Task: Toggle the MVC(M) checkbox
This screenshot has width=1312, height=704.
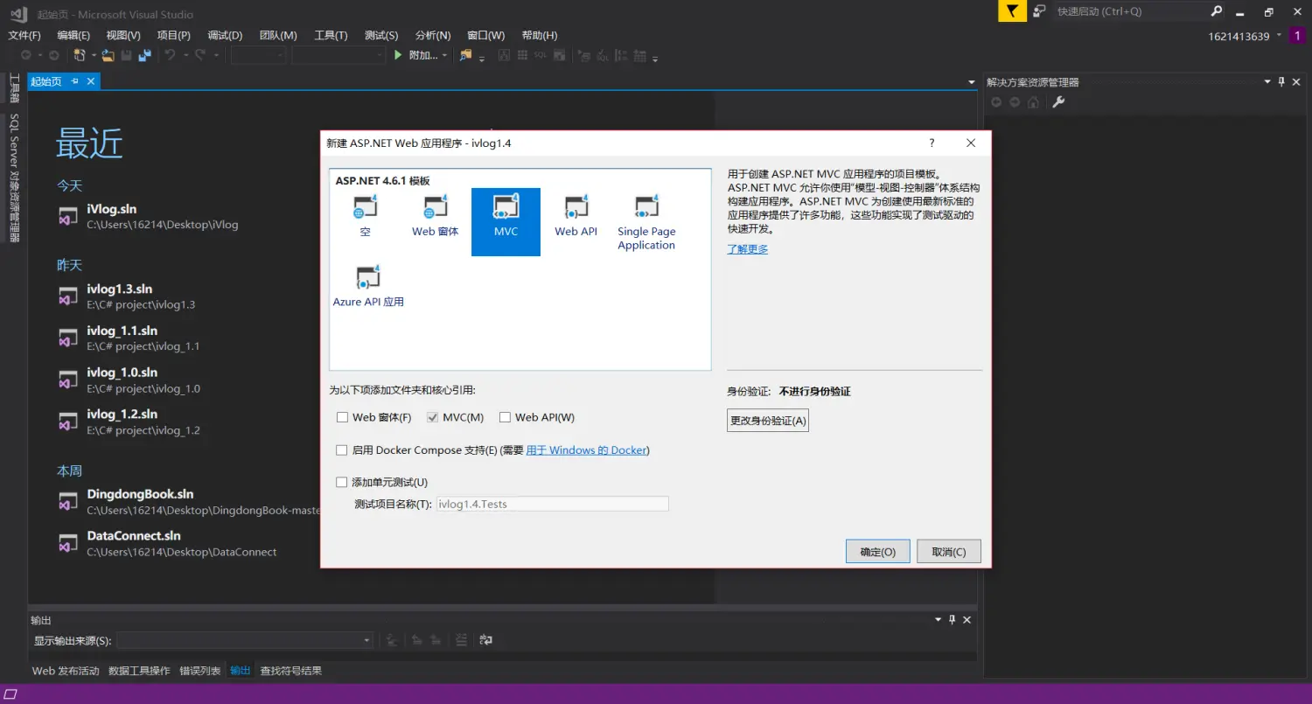Action: (432, 417)
